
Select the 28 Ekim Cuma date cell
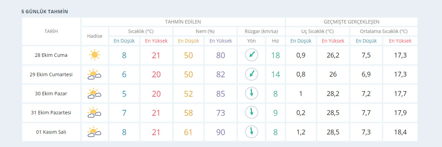[x=51, y=55]
